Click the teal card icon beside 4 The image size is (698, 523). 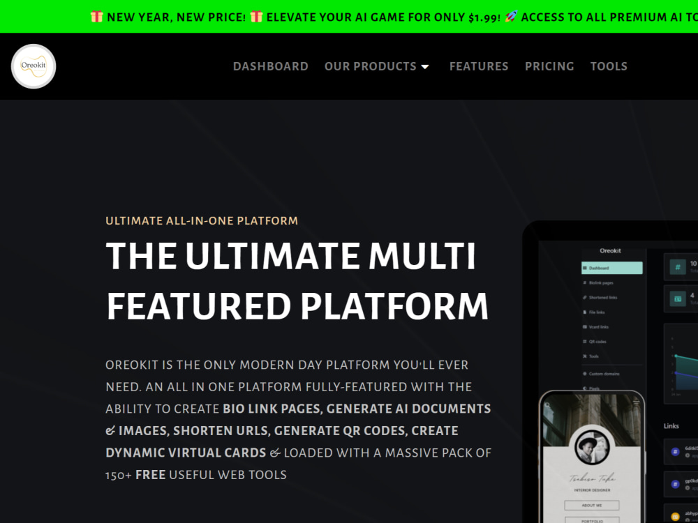point(678,299)
